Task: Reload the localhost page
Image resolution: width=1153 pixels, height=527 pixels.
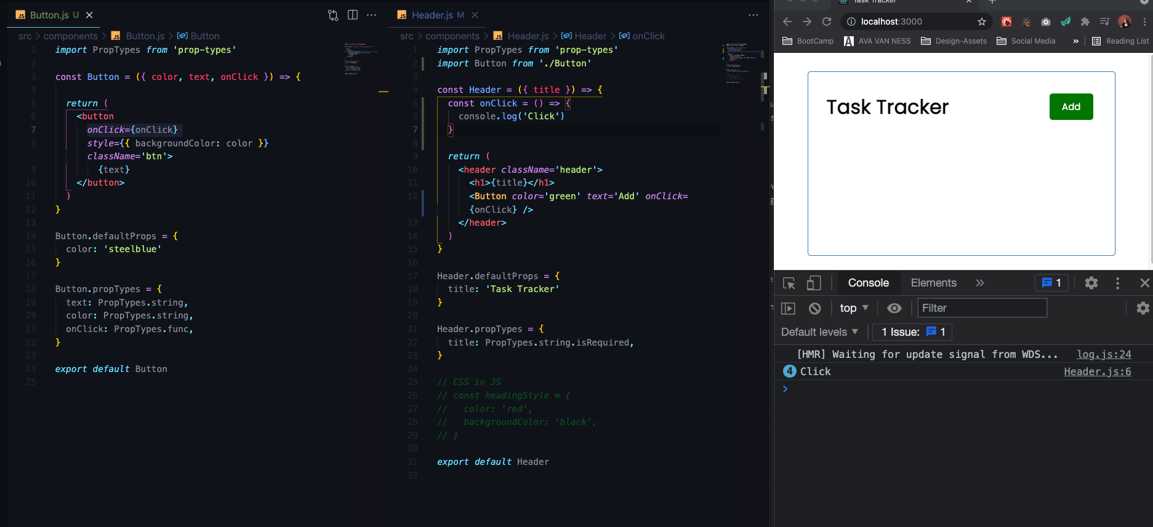Action: coord(827,22)
